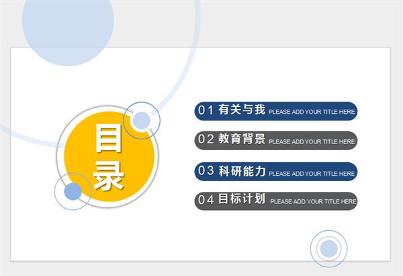Select the 01 有关与我 menu bar

pos(276,111)
